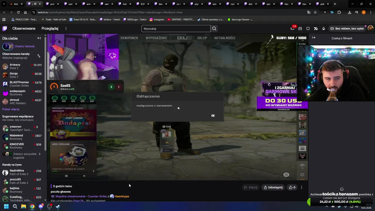Open the Chrome tab search dropdown arrow

click(4, 4)
